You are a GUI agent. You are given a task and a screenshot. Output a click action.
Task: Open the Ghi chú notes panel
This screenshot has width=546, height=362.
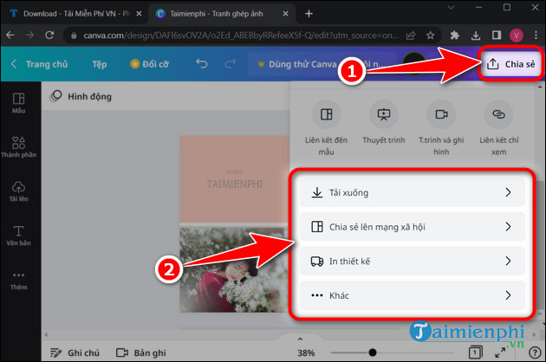click(x=75, y=352)
